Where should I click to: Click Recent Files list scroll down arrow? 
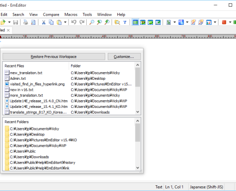click(x=138, y=112)
